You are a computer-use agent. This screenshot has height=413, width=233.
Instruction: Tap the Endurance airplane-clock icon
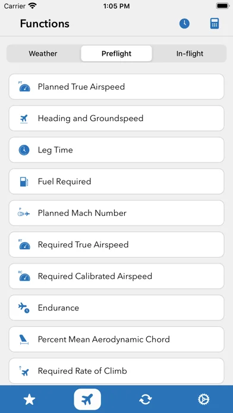pos(24,307)
